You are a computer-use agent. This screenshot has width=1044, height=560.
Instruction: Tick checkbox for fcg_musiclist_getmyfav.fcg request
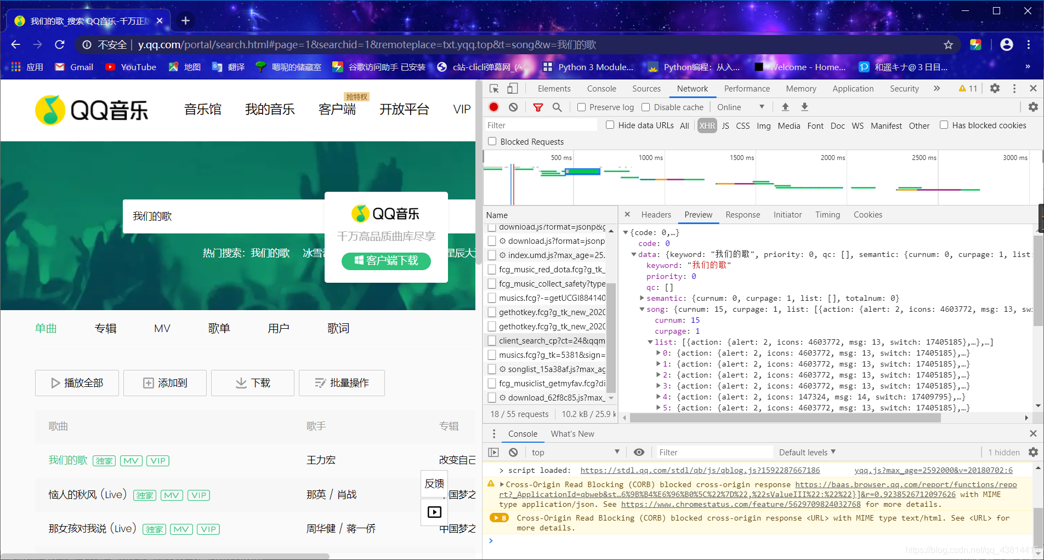pyautogui.click(x=492, y=384)
